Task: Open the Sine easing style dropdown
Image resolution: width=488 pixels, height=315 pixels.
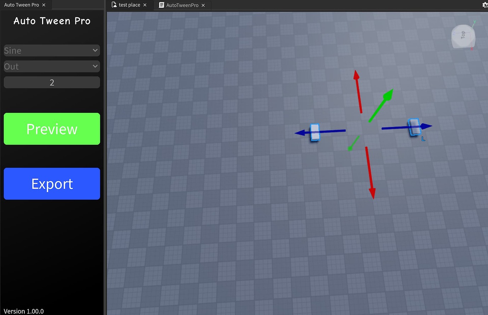Action: (52, 50)
